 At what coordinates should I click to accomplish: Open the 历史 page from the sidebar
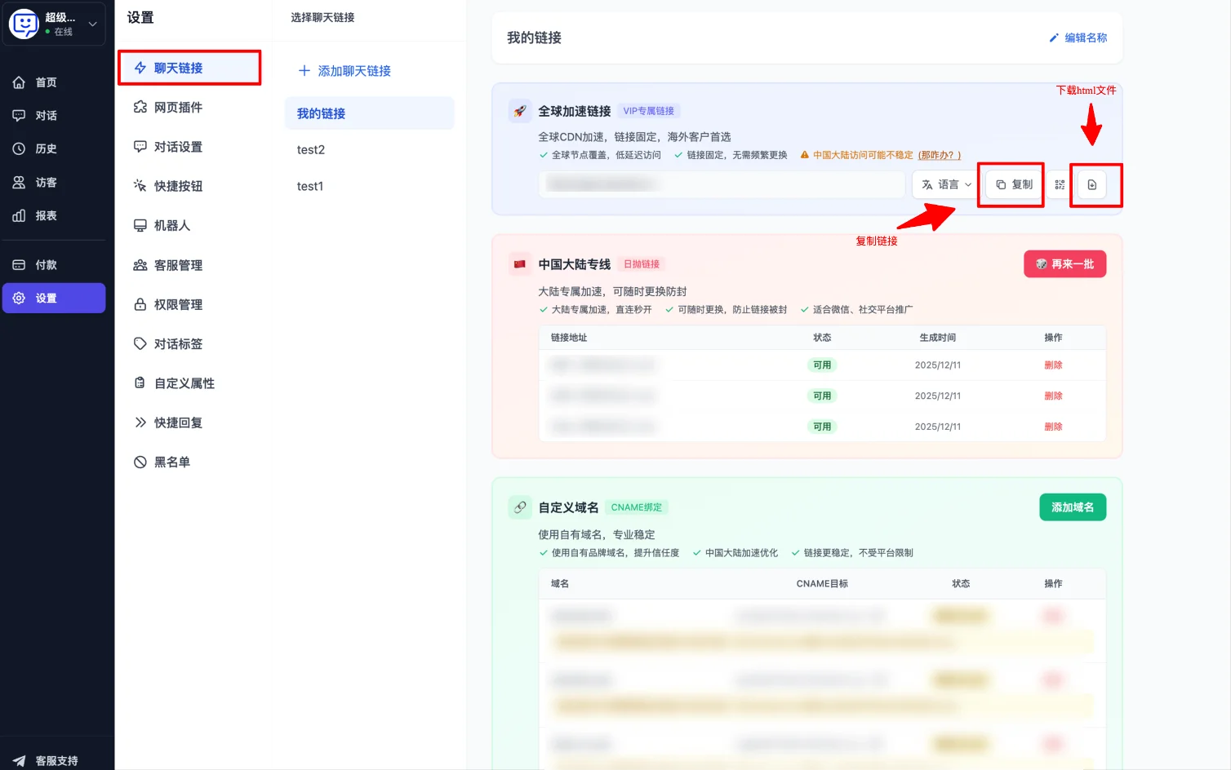45,148
